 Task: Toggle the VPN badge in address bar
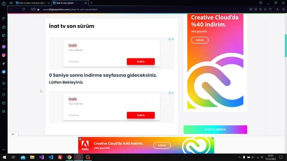click(x=33, y=9)
